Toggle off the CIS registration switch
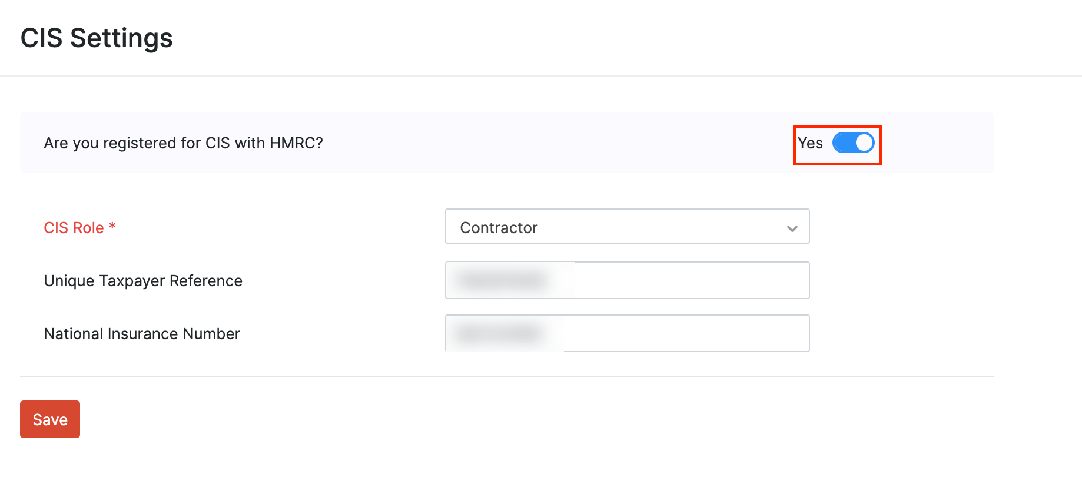The height and width of the screenshot is (477, 1082). [x=853, y=143]
